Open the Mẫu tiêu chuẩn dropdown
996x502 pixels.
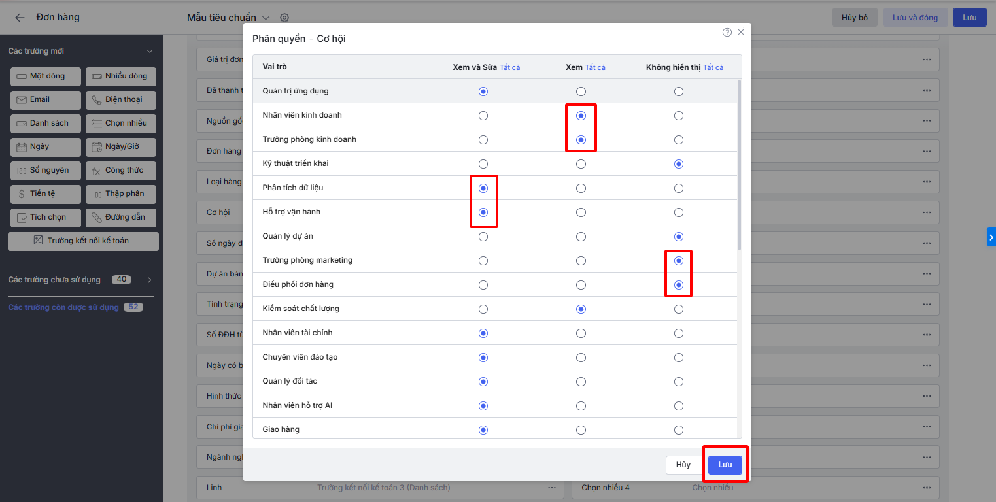[266, 18]
